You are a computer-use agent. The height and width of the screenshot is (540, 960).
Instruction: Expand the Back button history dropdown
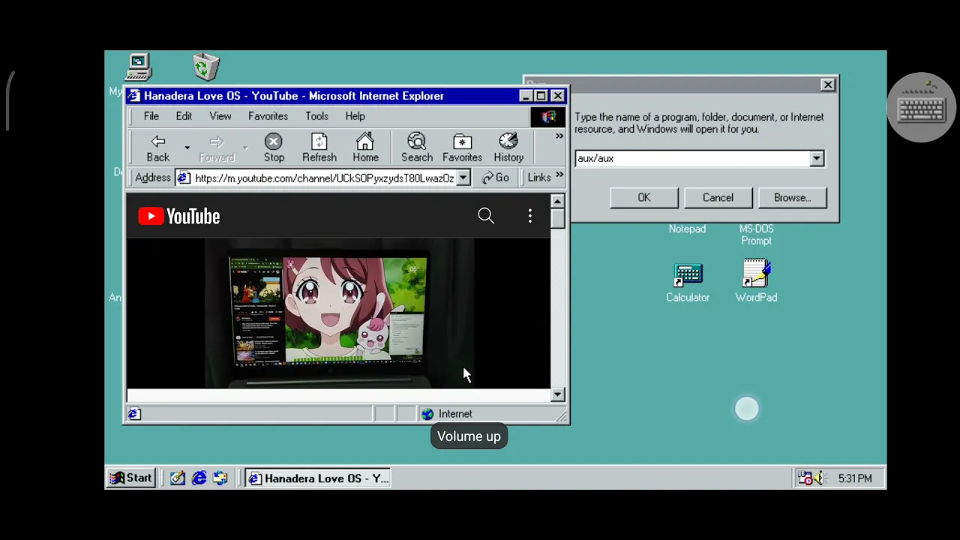pyautogui.click(x=187, y=148)
